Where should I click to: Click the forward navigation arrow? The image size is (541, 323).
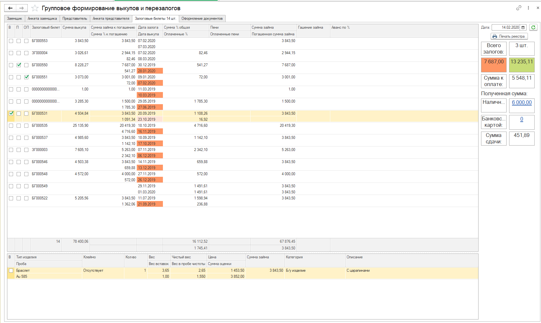click(21, 8)
